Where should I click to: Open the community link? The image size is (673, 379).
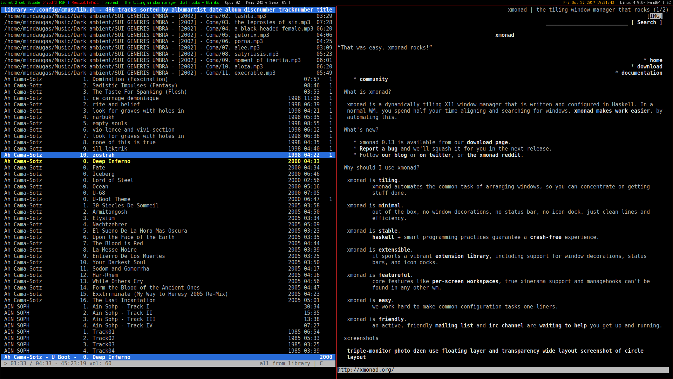pyautogui.click(x=374, y=79)
